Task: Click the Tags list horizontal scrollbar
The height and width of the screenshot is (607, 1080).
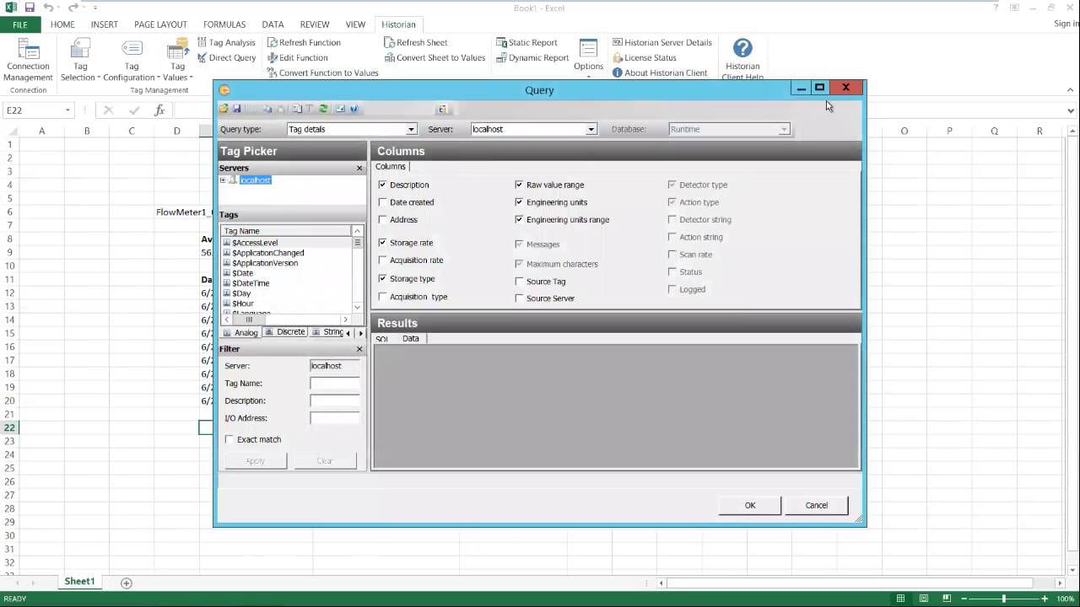Action: pyautogui.click(x=287, y=320)
